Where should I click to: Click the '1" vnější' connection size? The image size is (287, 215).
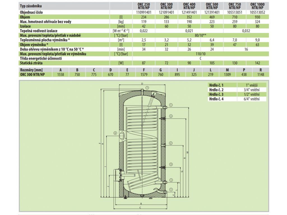pos(252,85)
